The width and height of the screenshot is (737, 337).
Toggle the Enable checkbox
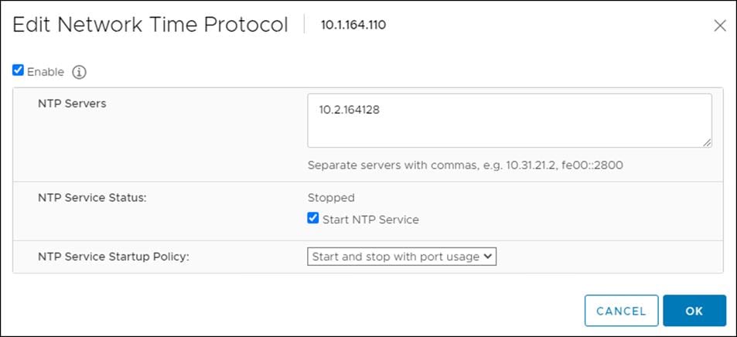click(x=18, y=70)
